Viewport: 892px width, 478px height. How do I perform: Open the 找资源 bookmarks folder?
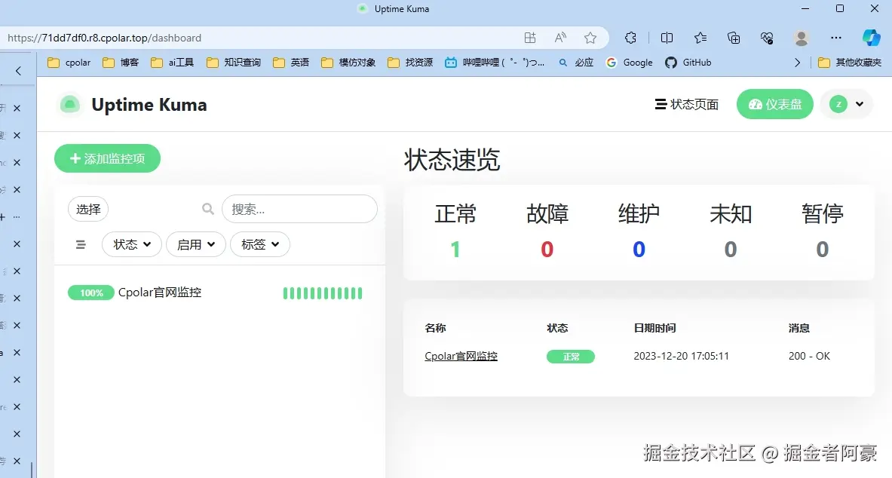[410, 63]
